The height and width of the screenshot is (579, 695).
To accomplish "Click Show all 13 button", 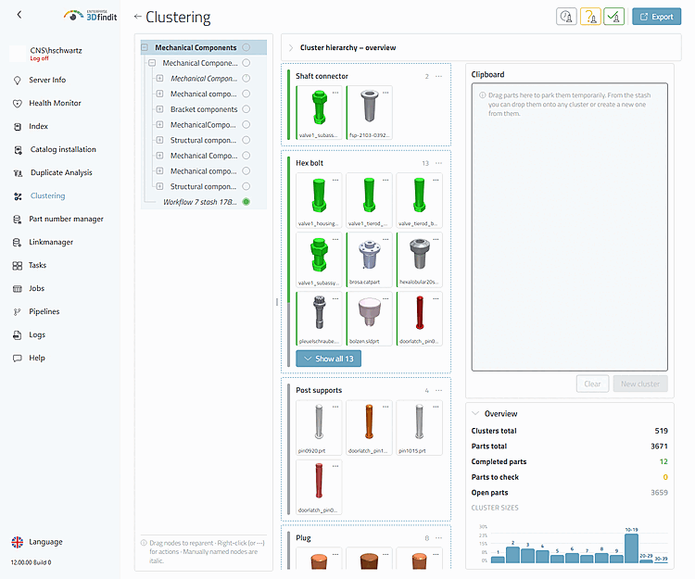I will pos(328,359).
